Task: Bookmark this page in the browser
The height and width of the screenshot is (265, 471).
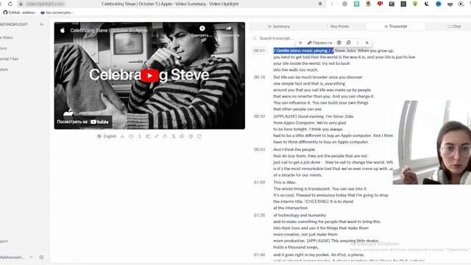Action: pyautogui.click(x=320, y=4)
